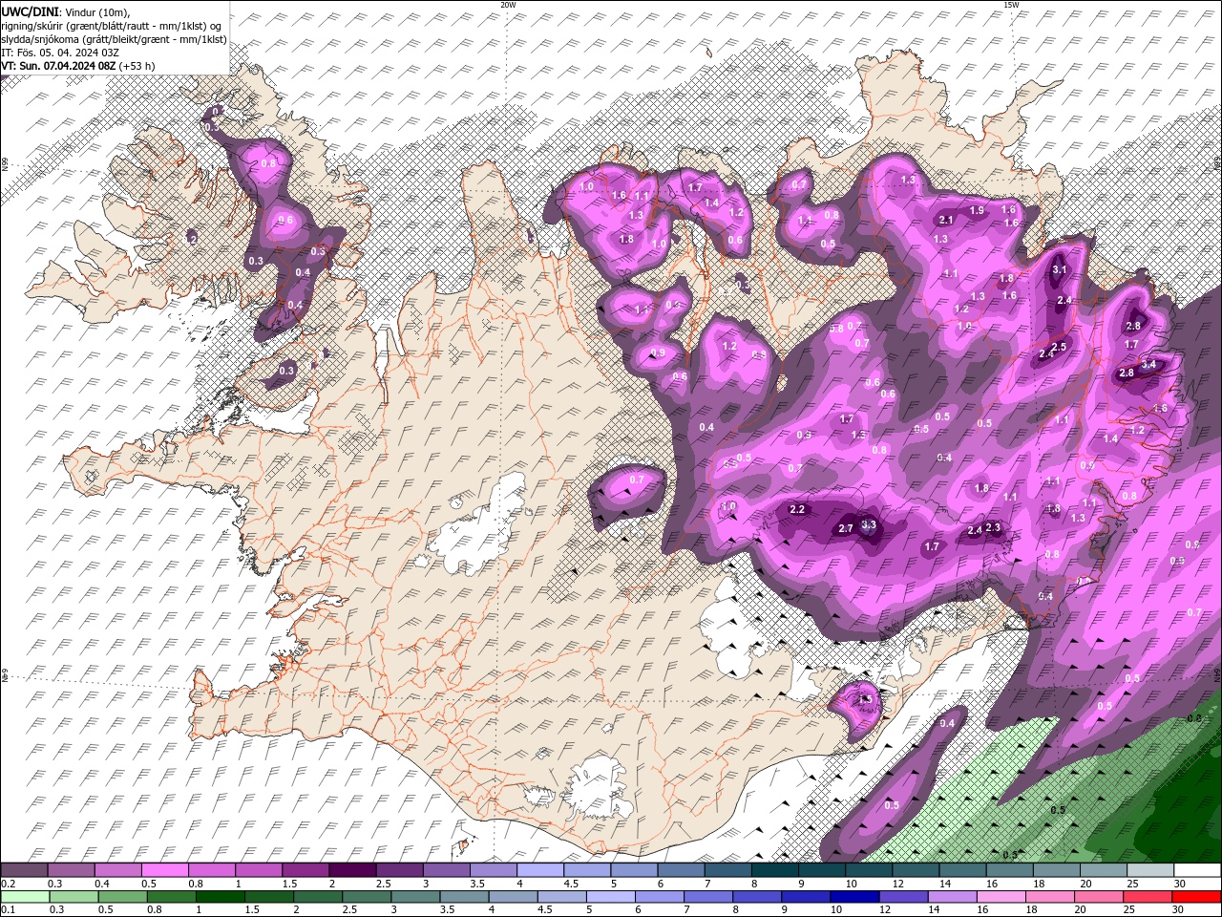
Task: Click the "0.1" rain legend label
Action: (8, 910)
